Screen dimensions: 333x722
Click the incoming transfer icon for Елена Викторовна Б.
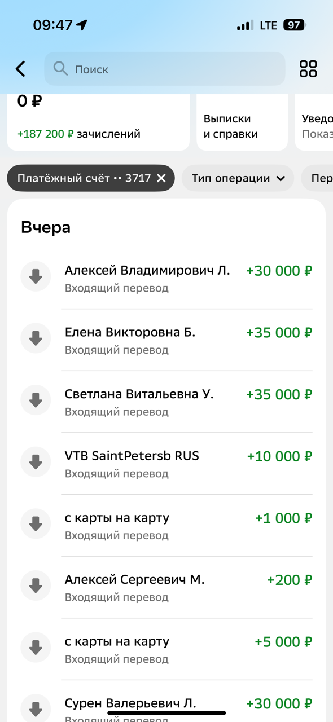tap(36, 338)
